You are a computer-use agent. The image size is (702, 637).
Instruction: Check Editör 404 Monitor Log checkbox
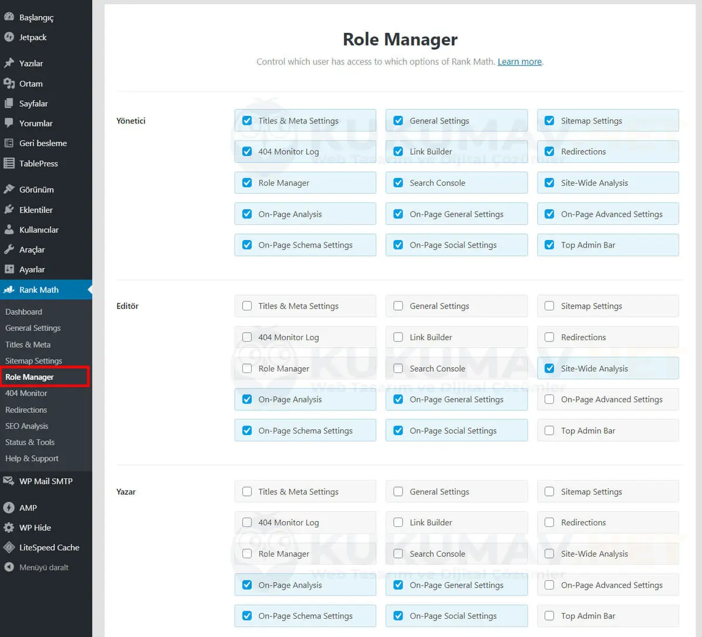(x=247, y=337)
